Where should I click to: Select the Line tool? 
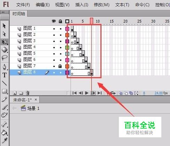point(5,83)
